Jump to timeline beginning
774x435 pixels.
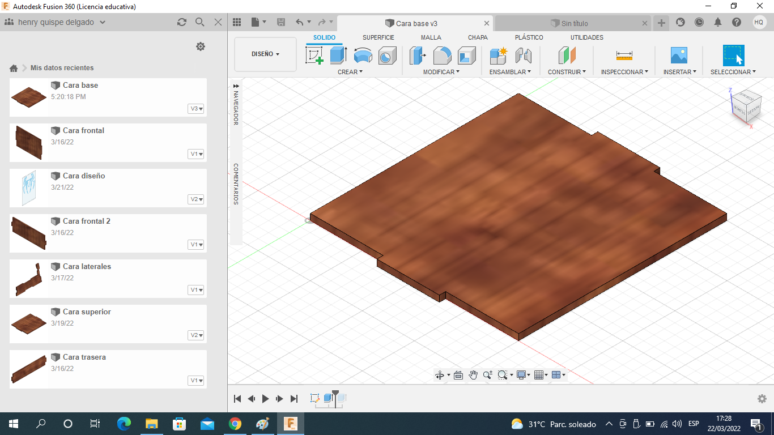coord(238,399)
